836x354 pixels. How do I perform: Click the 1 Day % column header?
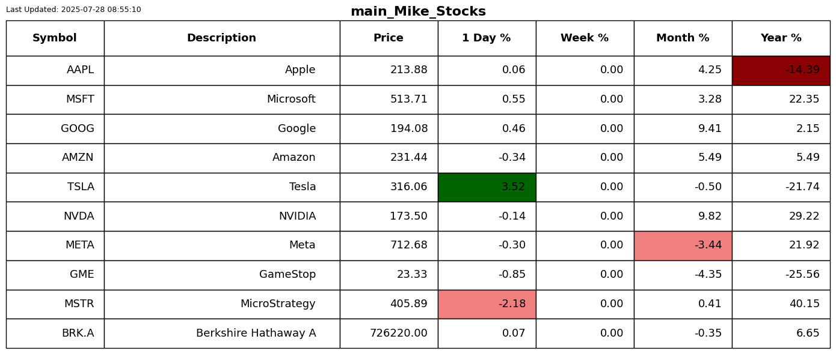[487, 38]
